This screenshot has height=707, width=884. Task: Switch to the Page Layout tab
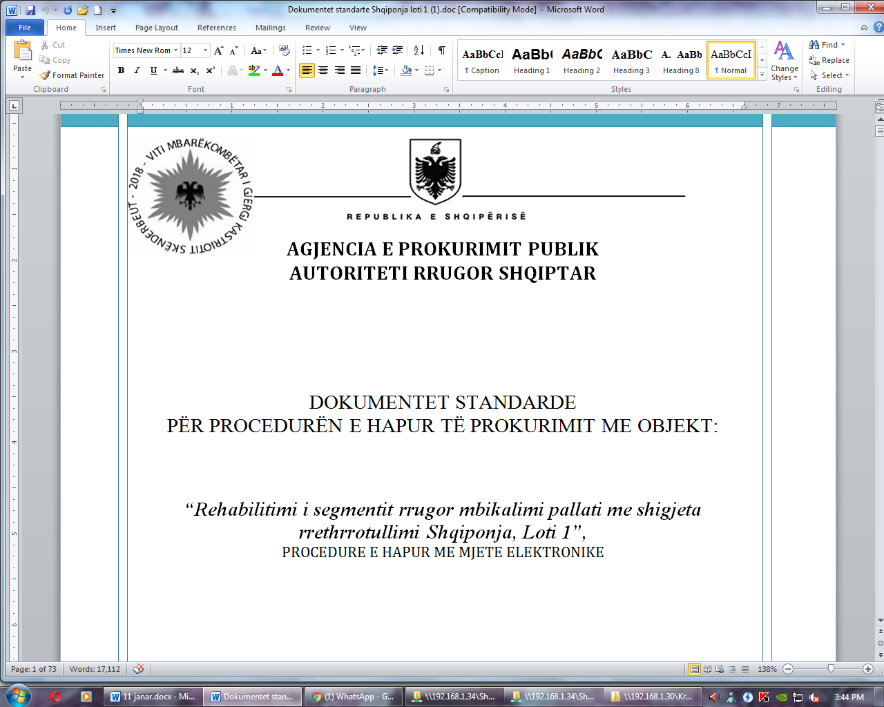point(156,28)
